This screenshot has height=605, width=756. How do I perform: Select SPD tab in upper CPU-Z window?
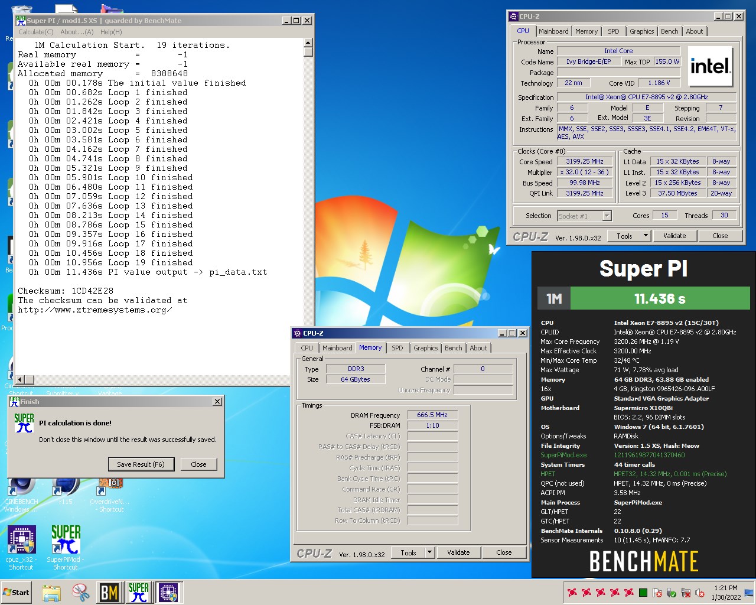click(614, 31)
